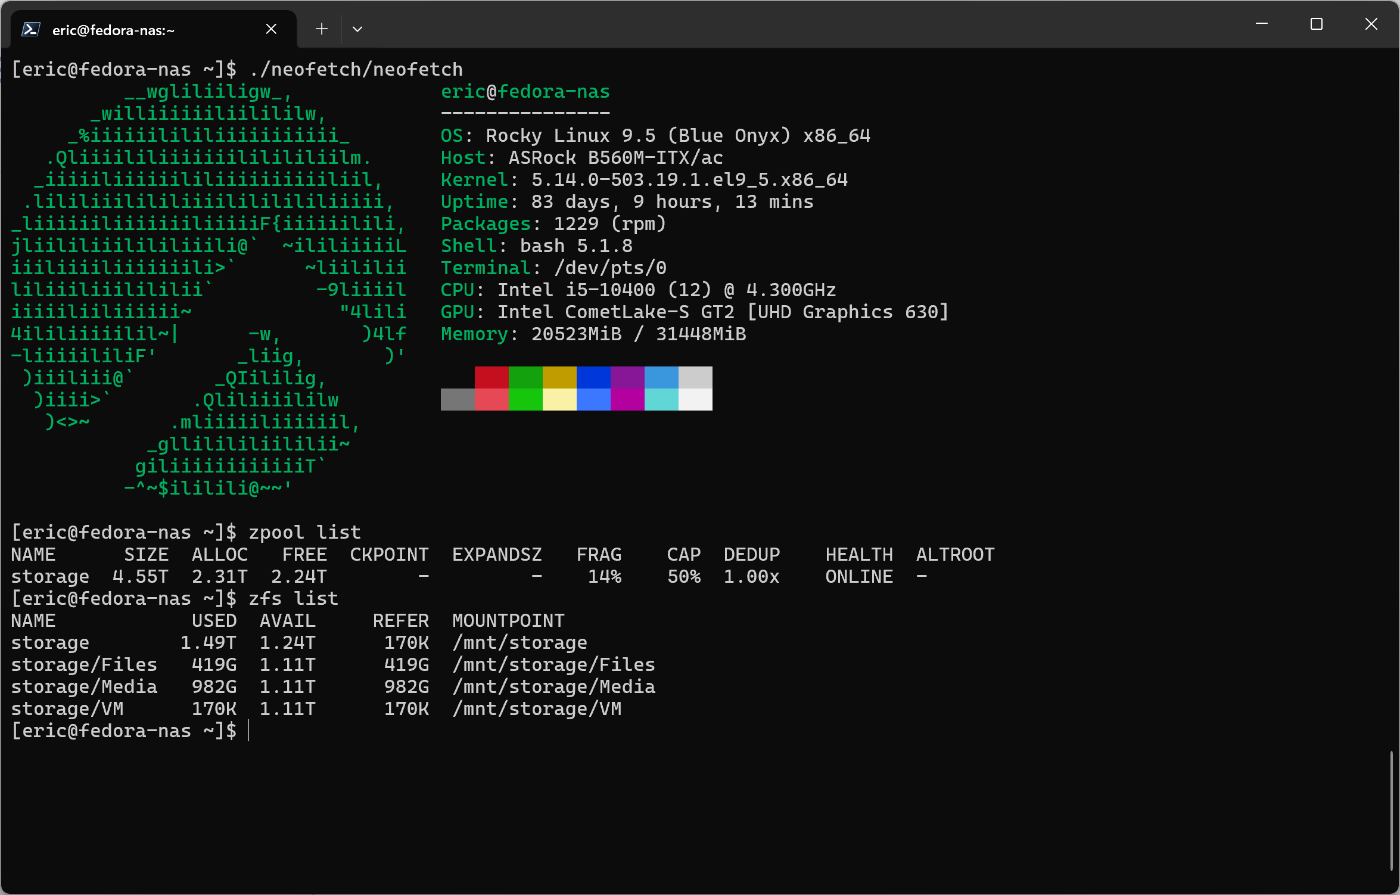
Task: Click the PowerShell icon on the terminal tab
Action: click(30, 29)
